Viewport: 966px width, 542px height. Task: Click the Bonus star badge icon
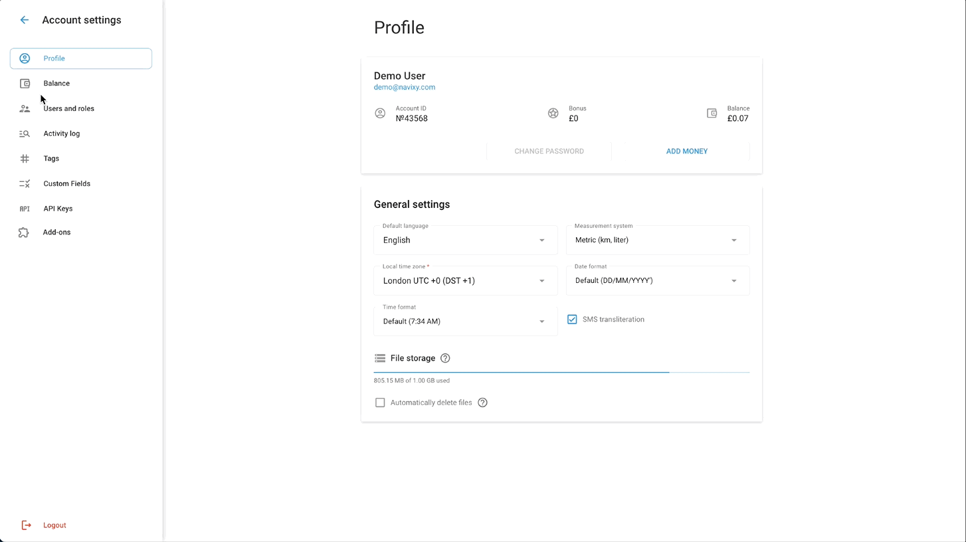tap(553, 114)
